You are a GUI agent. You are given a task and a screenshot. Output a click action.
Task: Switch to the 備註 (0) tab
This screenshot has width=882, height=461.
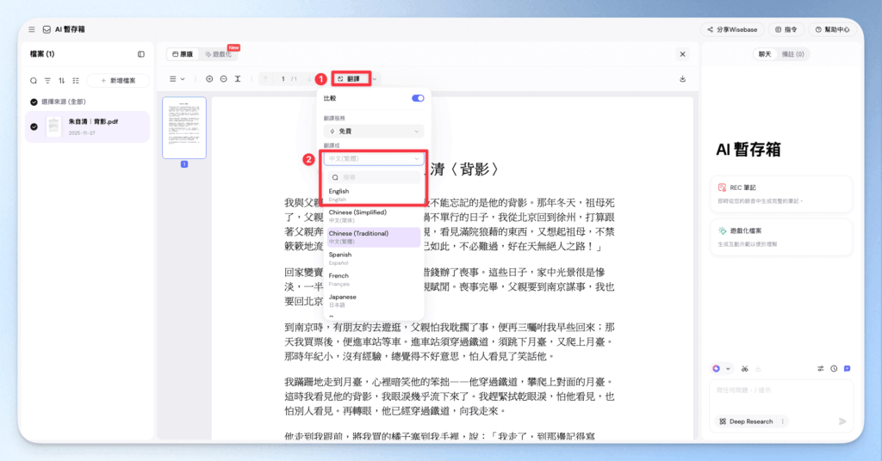pyautogui.click(x=792, y=54)
